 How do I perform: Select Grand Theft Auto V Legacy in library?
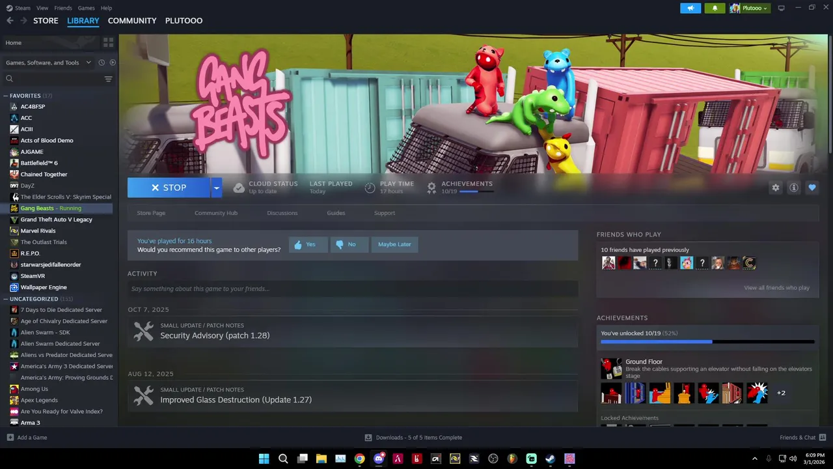pyautogui.click(x=57, y=220)
